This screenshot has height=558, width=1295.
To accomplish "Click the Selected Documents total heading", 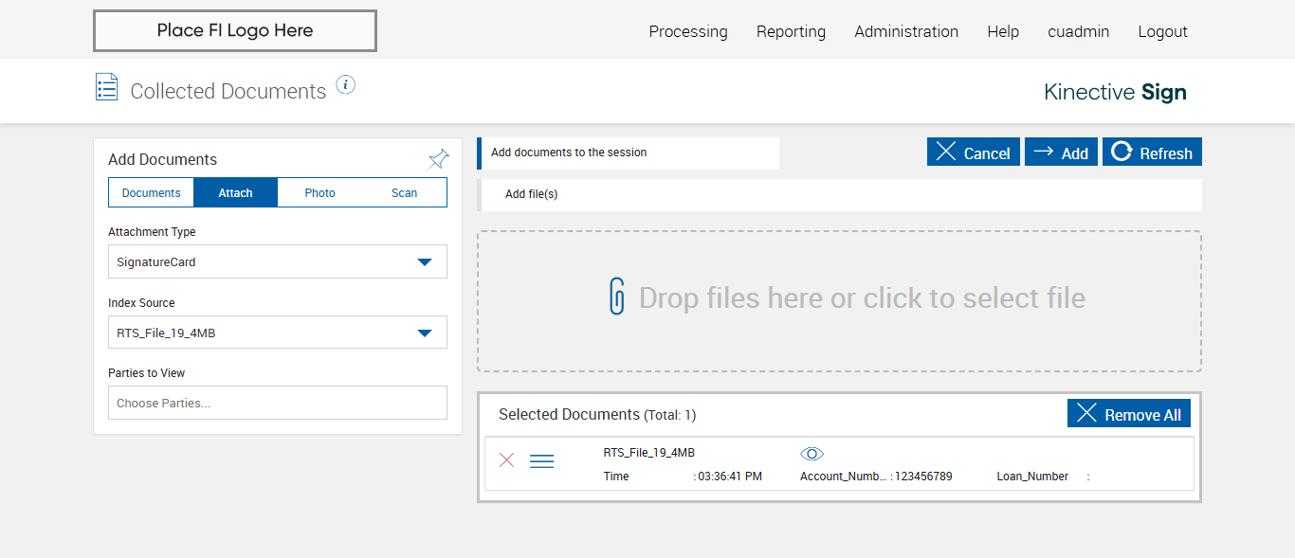I will pos(597,415).
